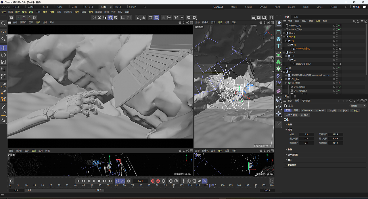
Task: Select the Move tool in left toolbar
Action: [3, 48]
